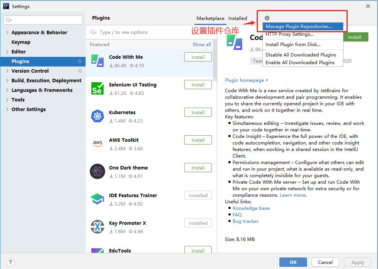Expand the Editor settings section

(7, 51)
